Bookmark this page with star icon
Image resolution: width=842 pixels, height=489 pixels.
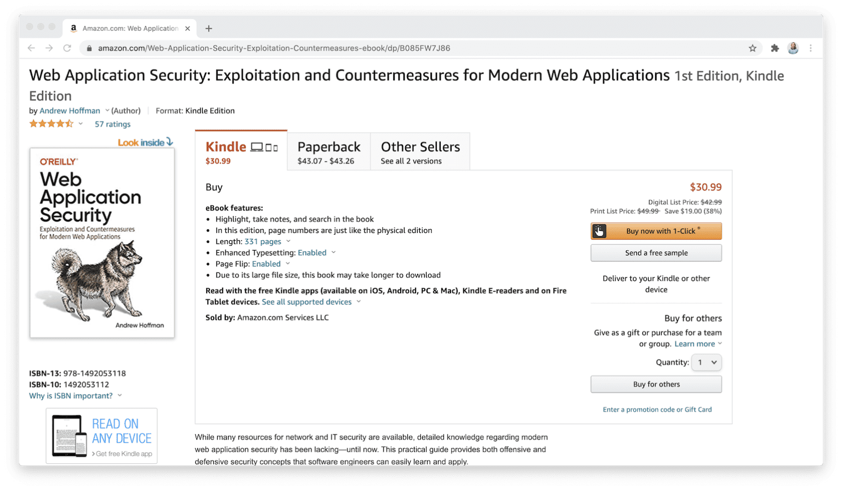(x=753, y=48)
